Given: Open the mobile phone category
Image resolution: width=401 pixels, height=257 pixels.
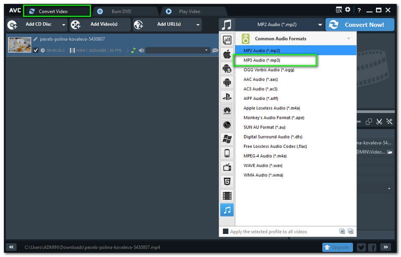Looking at the screenshot, I should pos(227,153).
